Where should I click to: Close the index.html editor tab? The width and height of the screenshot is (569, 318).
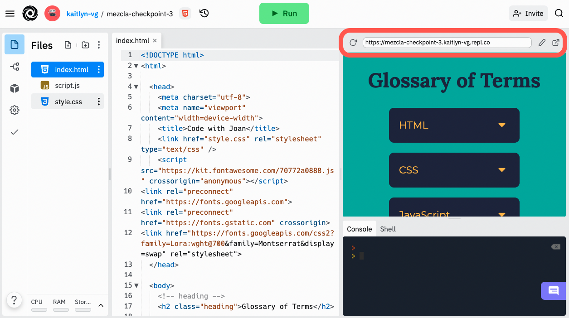click(x=155, y=40)
